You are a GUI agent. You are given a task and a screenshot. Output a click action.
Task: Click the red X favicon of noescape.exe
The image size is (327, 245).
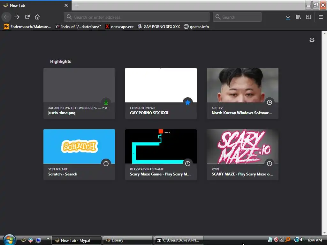point(107,27)
